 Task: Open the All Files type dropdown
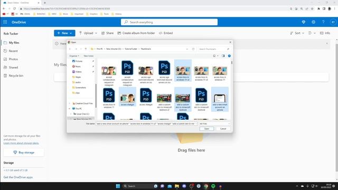(x=214, y=123)
